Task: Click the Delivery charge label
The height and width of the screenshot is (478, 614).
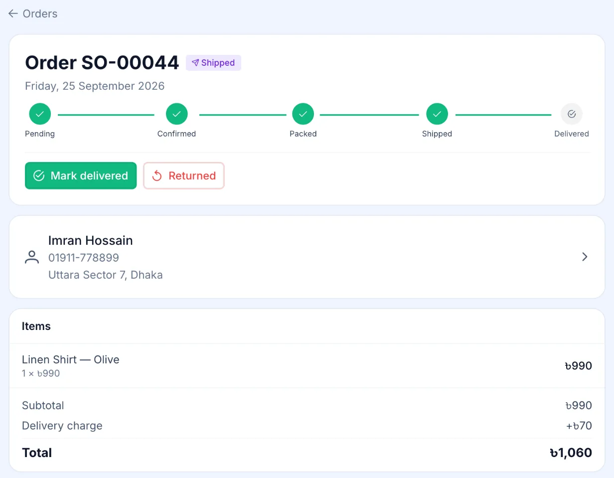Action: pos(62,426)
